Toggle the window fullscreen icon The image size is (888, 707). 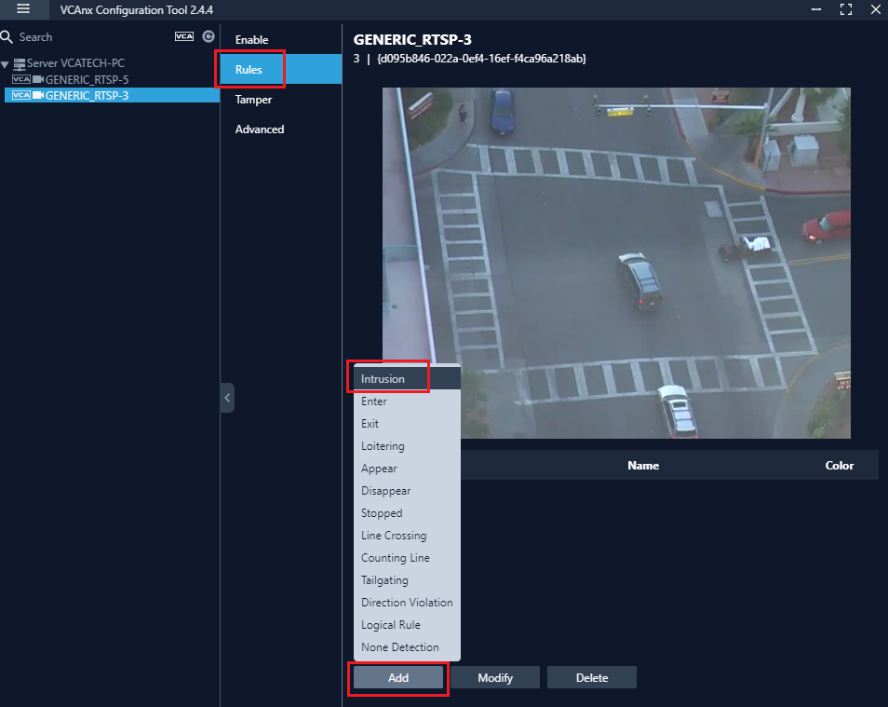[845, 9]
